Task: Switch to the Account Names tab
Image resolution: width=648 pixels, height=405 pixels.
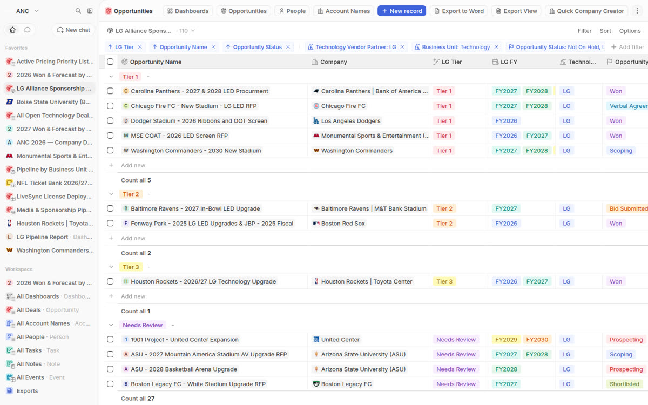Action: tap(343, 11)
